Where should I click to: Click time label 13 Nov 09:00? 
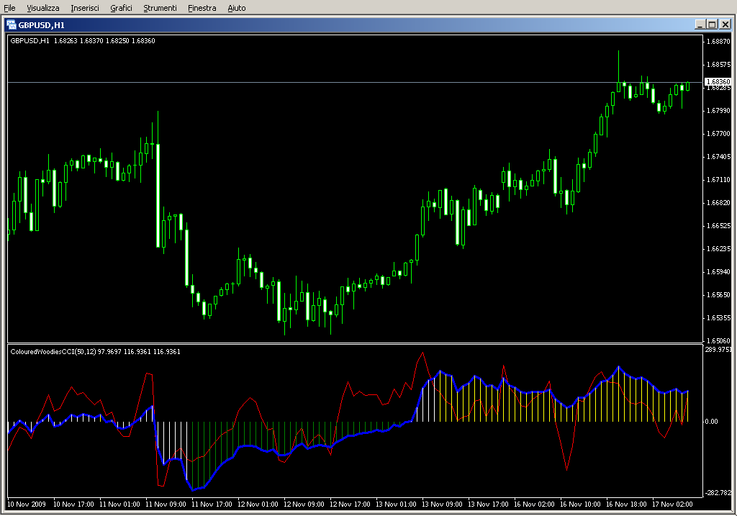tap(442, 504)
